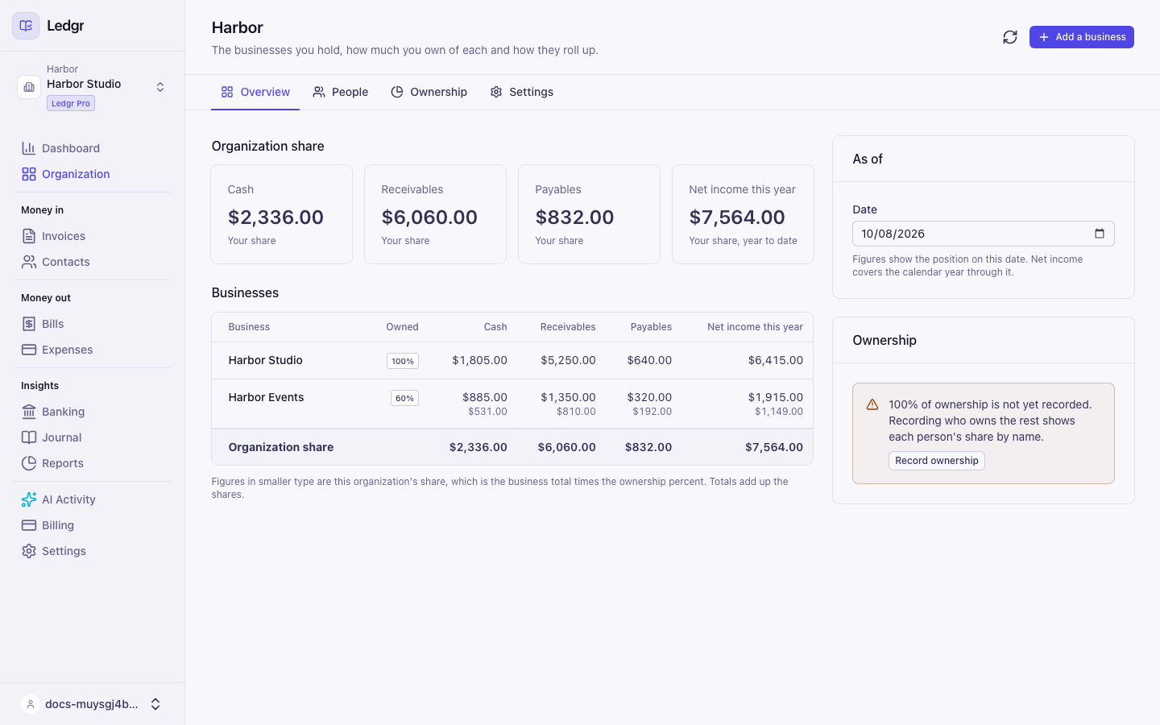The width and height of the screenshot is (1160, 725).
Task: Click the Reports pie chart icon
Action: 29,463
